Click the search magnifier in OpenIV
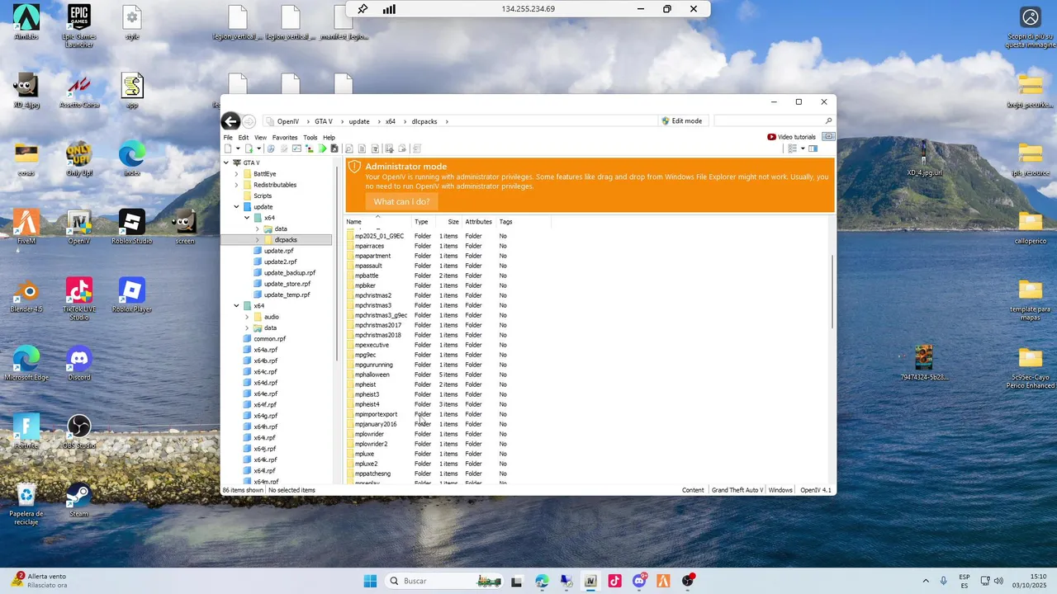Screen dimensions: 1057x594 [829, 121]
